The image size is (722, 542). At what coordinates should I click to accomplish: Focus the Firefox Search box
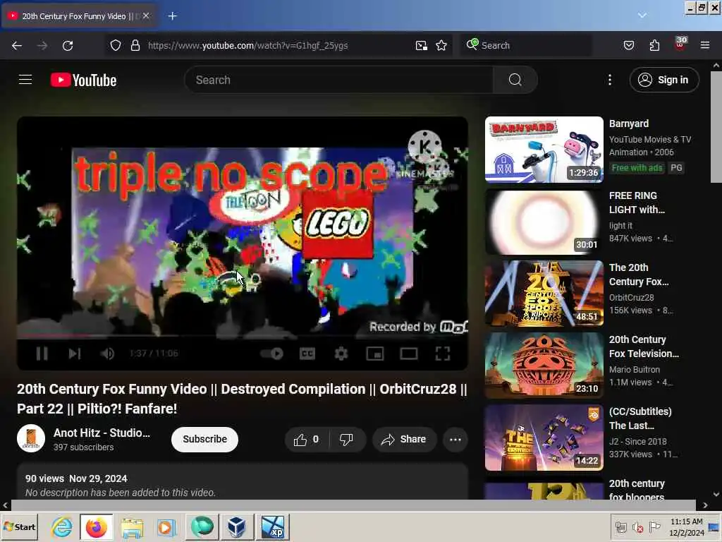(x=526, y=45)
